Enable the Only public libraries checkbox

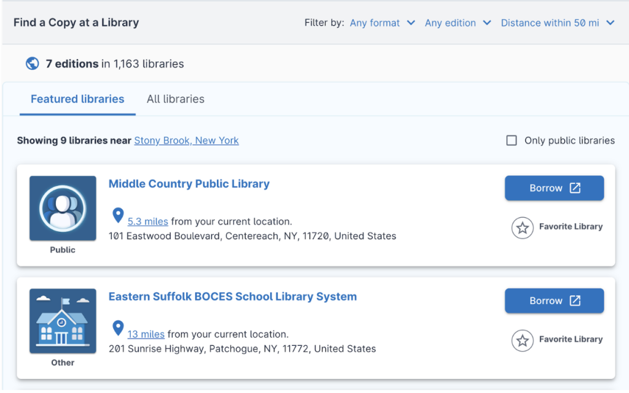coord(512,140)
